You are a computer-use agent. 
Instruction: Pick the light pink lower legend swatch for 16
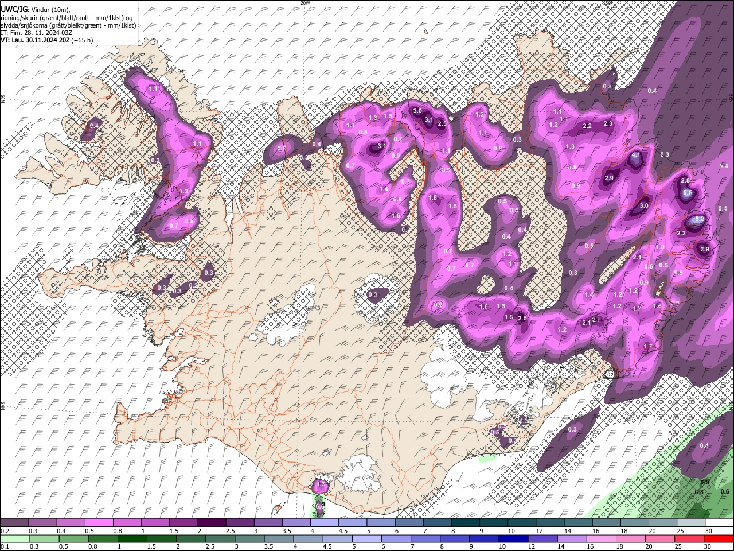602,539
